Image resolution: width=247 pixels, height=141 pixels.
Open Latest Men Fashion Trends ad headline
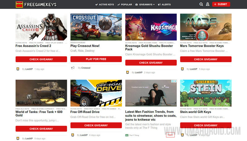click(x=151, y=116)
